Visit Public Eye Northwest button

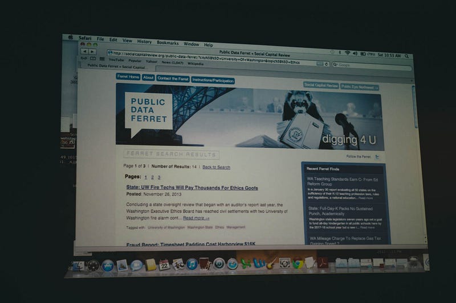pos(360,87)
